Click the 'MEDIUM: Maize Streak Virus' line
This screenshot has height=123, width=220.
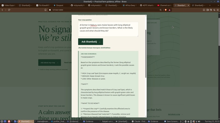[x=93, y=76]
